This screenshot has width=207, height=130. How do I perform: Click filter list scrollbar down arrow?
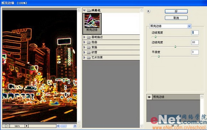[x=142, y=126]
